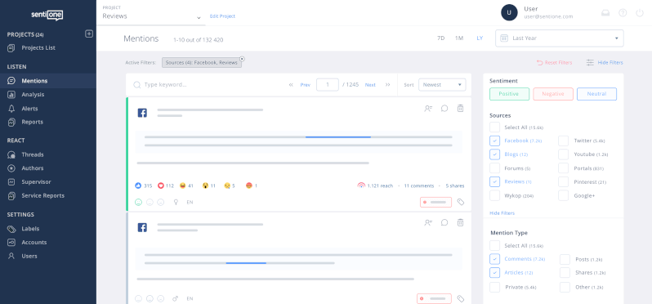Check the Google+ source checkbox
The width and height of the screenshot is (652, 304).
click(564, 195)
